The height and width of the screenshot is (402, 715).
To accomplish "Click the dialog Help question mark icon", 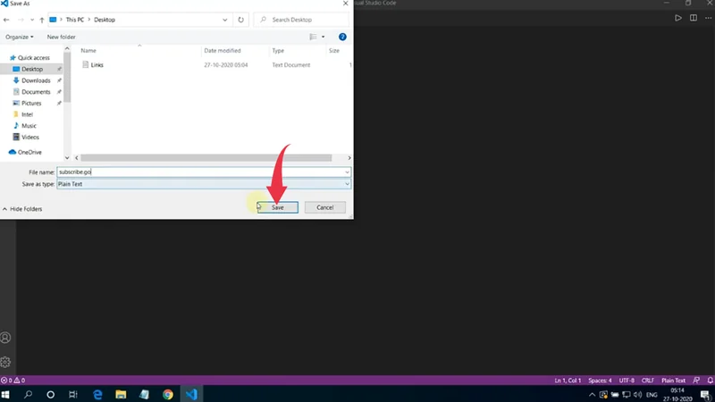I will (342, 37).
